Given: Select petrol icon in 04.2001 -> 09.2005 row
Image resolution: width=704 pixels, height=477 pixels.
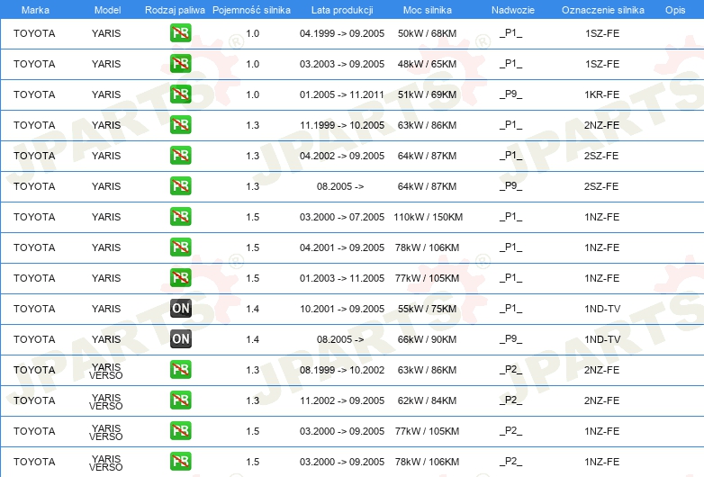Looking at the screenshot, I should (180, 247).
